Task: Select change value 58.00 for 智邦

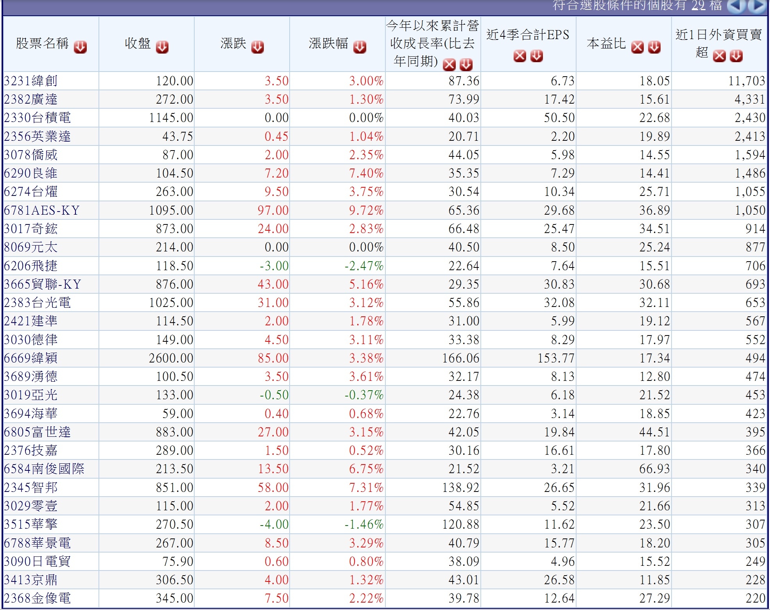Action: [242, 488]
